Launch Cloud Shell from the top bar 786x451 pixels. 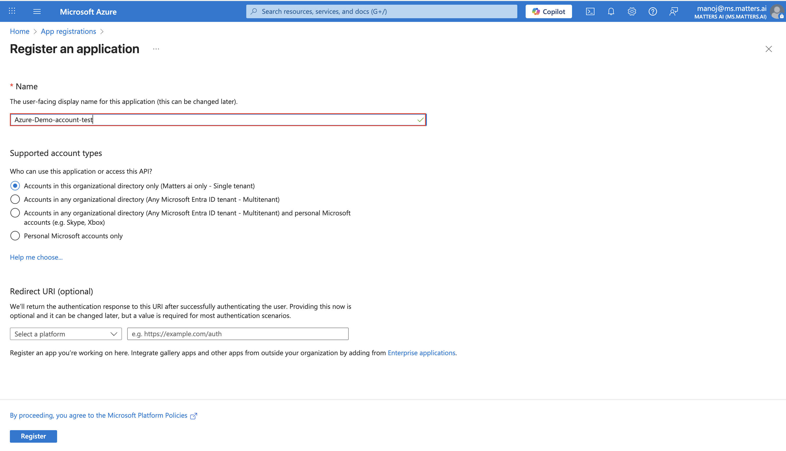pyautogui.click(x=590, y=11)
